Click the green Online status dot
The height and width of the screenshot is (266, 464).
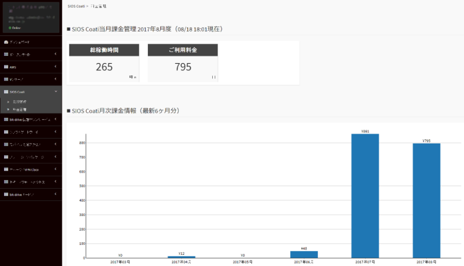[x=10, y=28]
